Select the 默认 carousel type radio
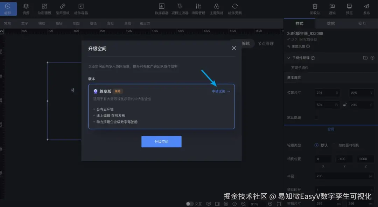 316,145
